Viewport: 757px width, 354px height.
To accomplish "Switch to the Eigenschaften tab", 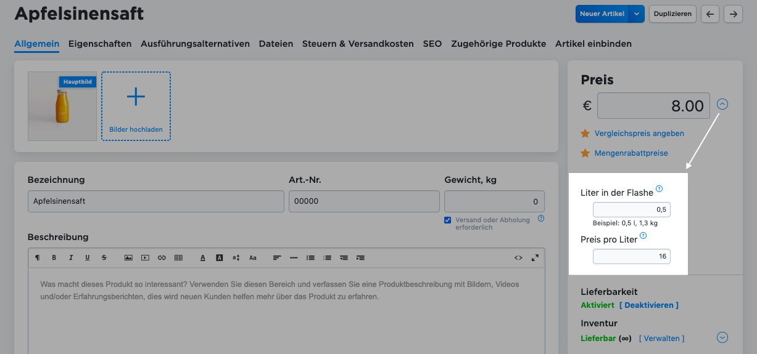I will (x=100, y=44).
